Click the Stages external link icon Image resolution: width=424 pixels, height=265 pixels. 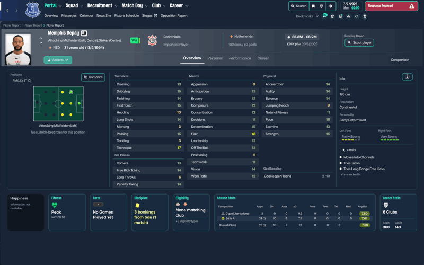click(x=155, y=16)
